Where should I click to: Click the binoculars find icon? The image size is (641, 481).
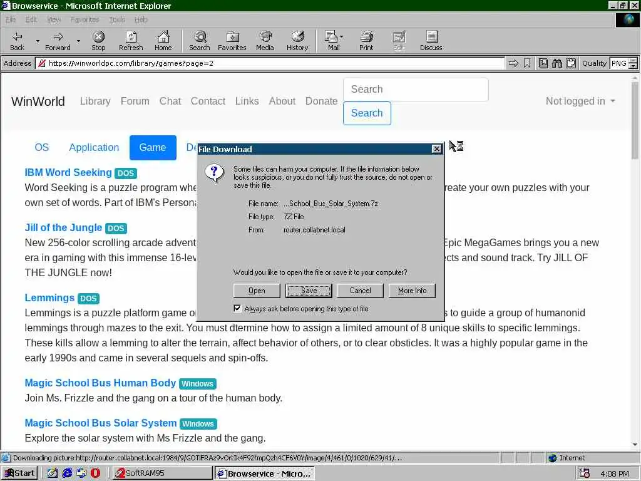point(556,63)
